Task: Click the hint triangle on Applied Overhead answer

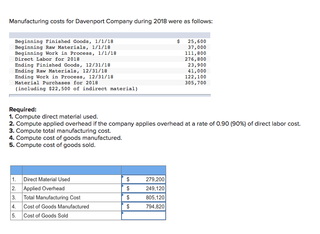Action: [124, 186]
